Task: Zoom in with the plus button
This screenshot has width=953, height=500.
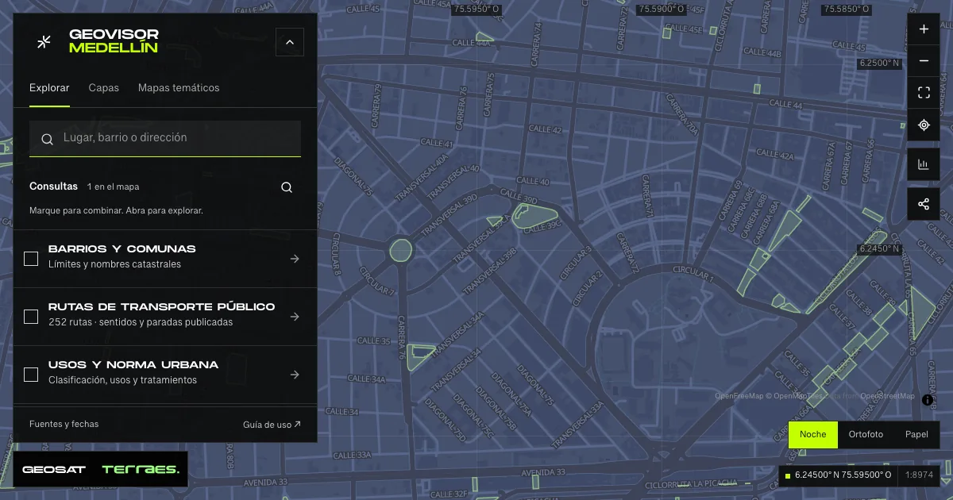Action: click(924, 29)
